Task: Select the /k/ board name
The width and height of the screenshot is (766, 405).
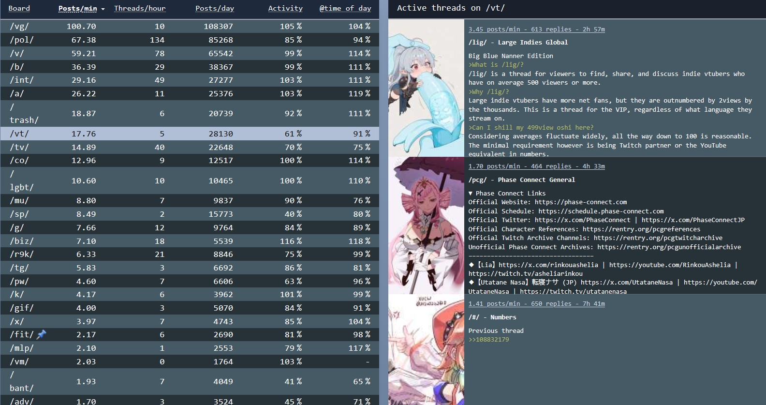Action: (x=17, y=294)
